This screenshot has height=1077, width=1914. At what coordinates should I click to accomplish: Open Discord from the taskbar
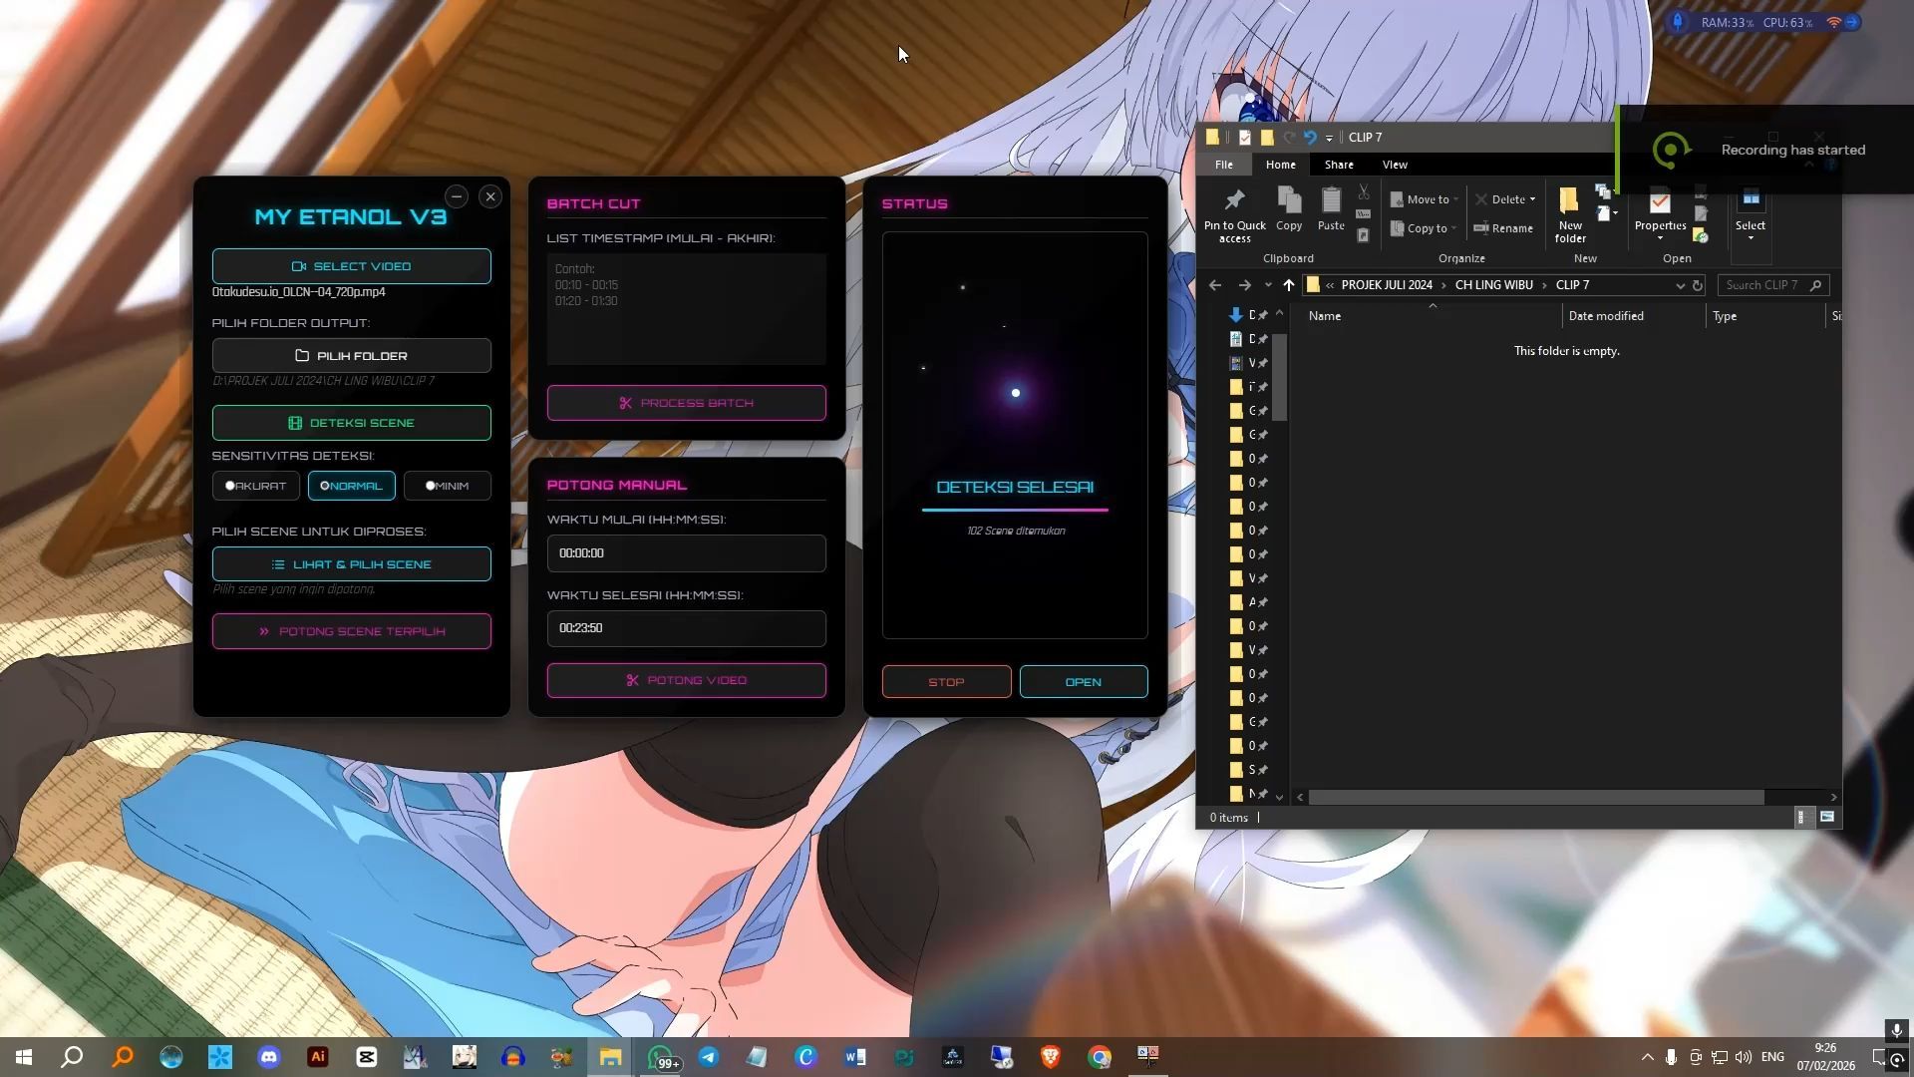[269, 1057]
